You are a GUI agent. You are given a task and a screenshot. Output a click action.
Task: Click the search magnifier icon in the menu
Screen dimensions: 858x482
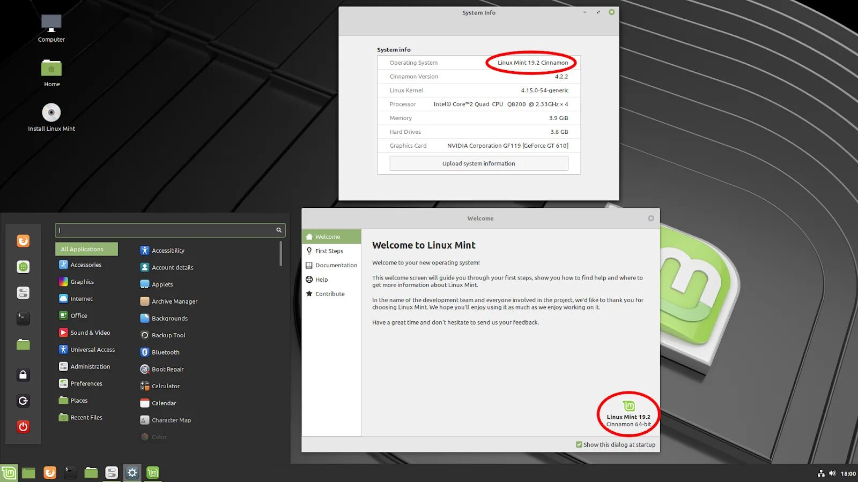point(279,230)
